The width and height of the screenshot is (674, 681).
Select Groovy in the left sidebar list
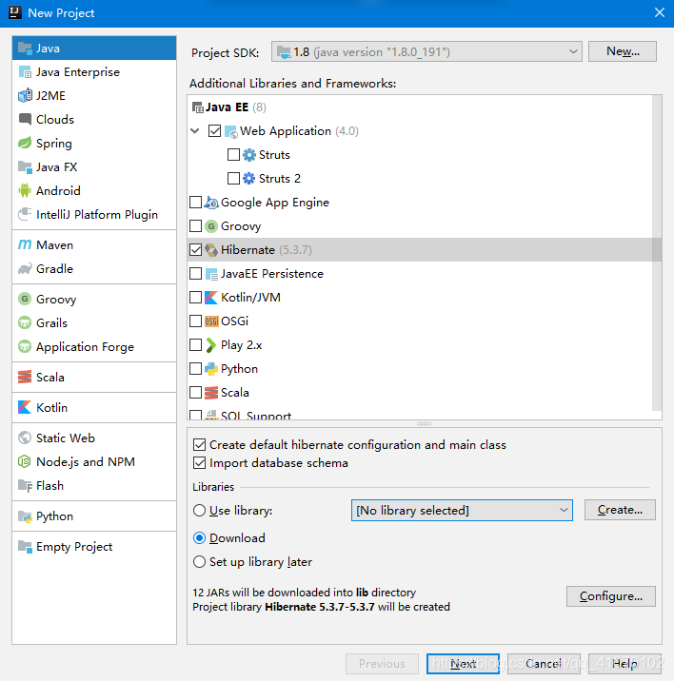pos(94,300)
